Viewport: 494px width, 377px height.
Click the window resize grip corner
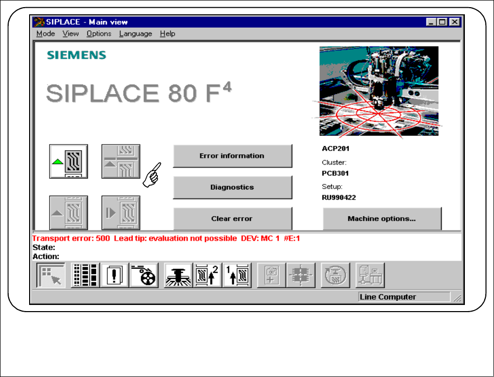pos(457,298)
